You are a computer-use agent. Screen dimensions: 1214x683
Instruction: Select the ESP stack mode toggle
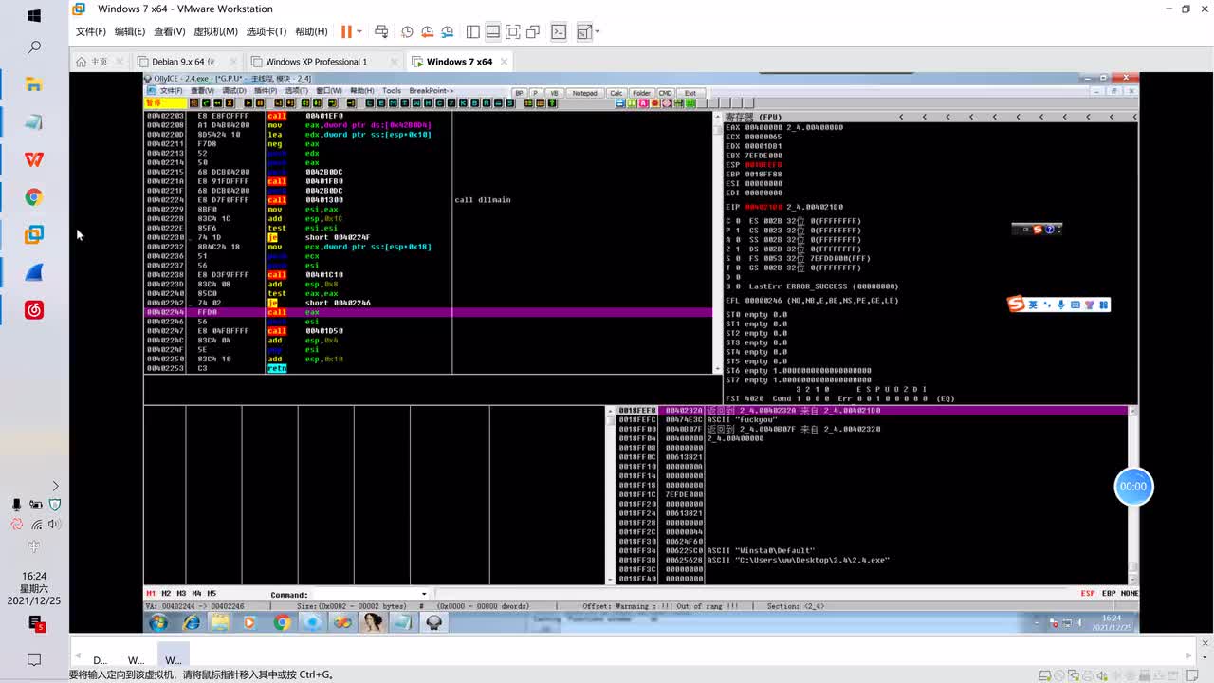tap(1087, 594)
